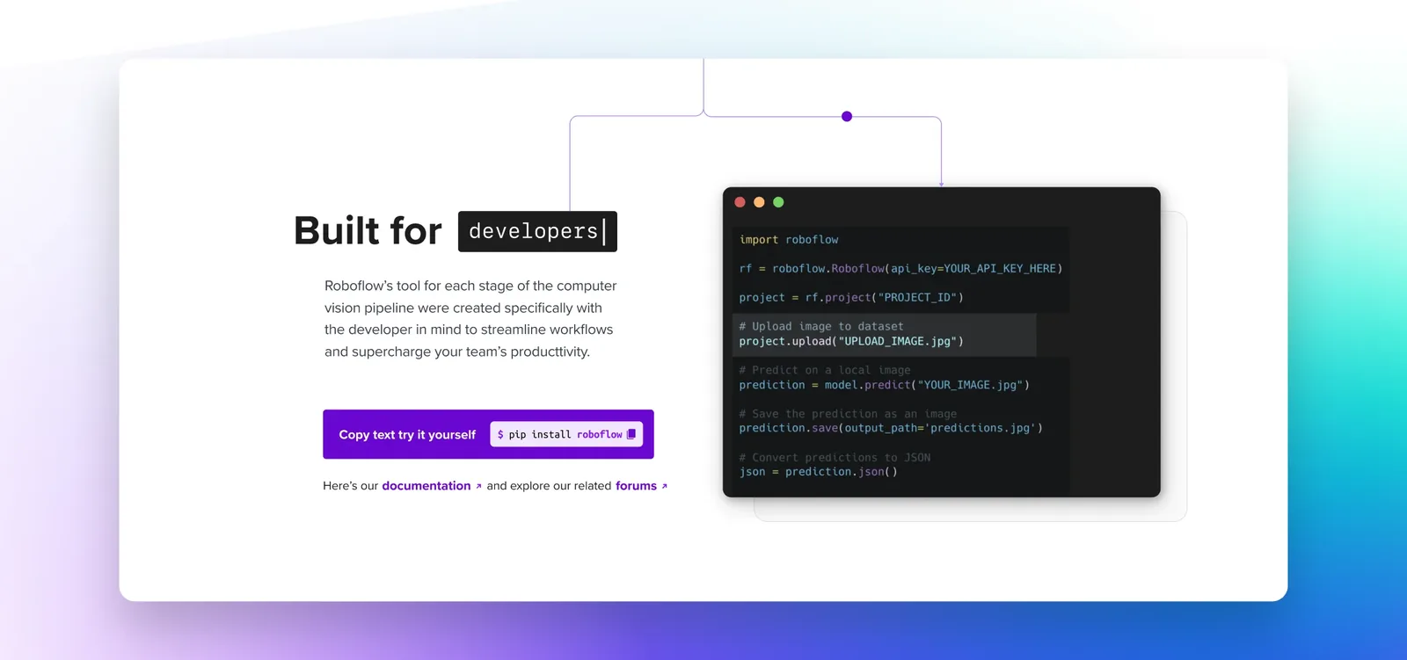
Task: Click the '# Save the prediction as an image' comment
Action: 848,414
